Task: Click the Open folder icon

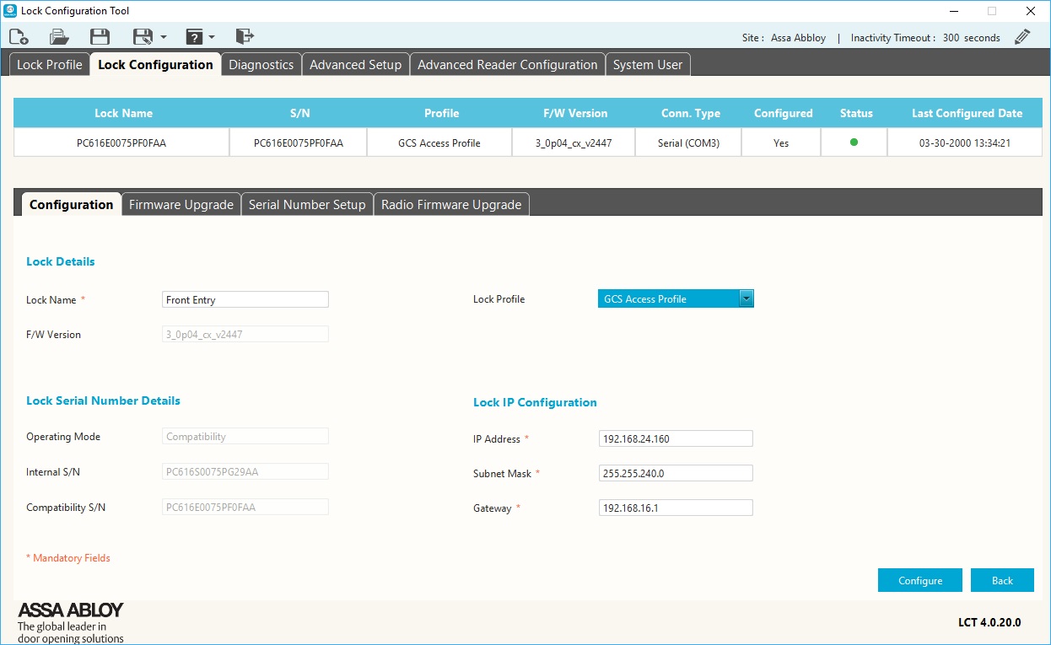Action: (x=59, y=36)
